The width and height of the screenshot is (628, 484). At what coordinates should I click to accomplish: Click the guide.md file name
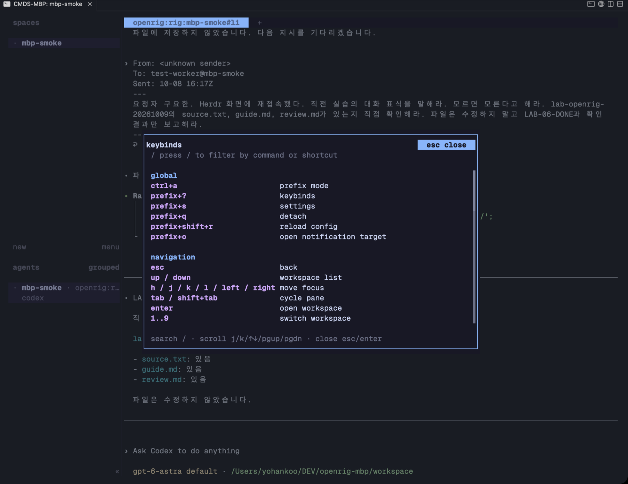click(x=160, y=369)
